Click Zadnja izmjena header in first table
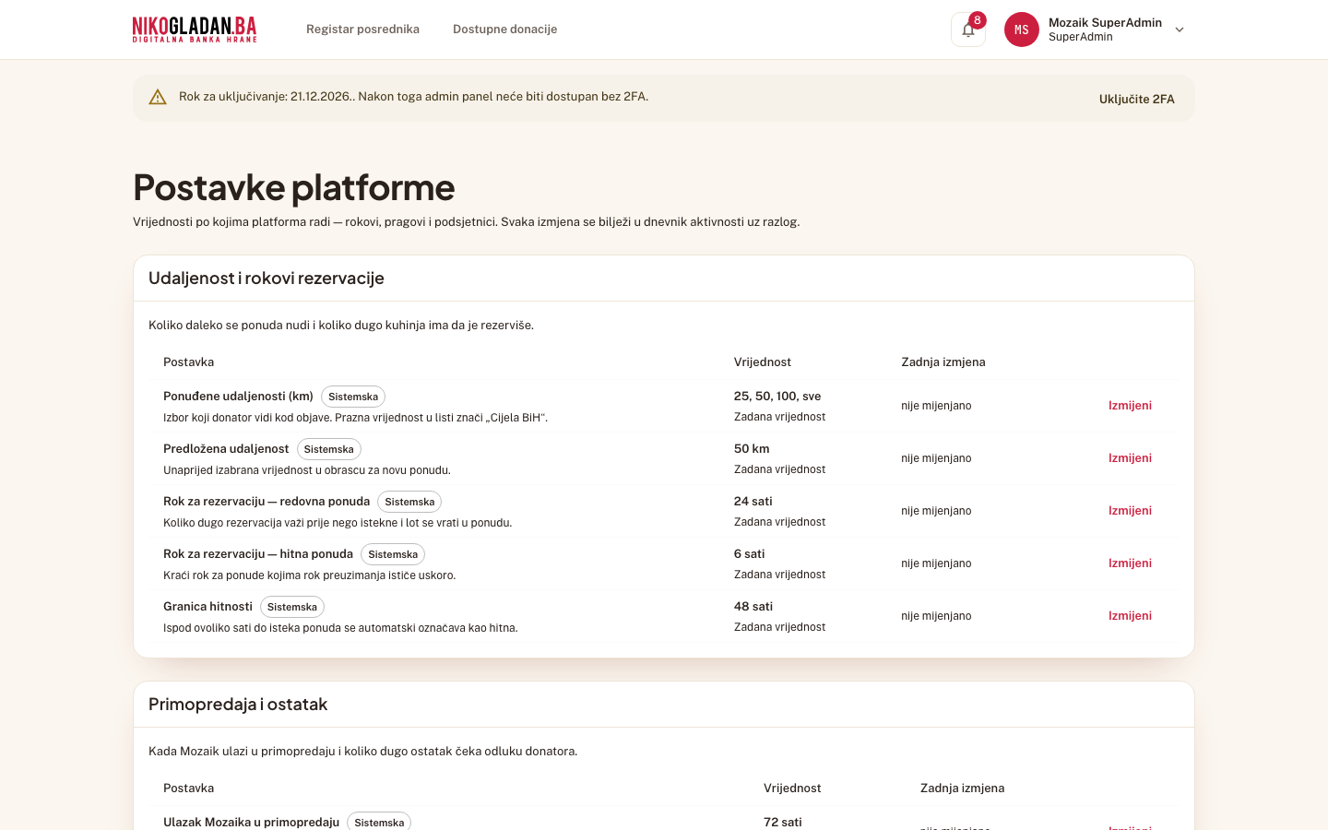The width and height of the screenshot is (1328, 830). 943,362
